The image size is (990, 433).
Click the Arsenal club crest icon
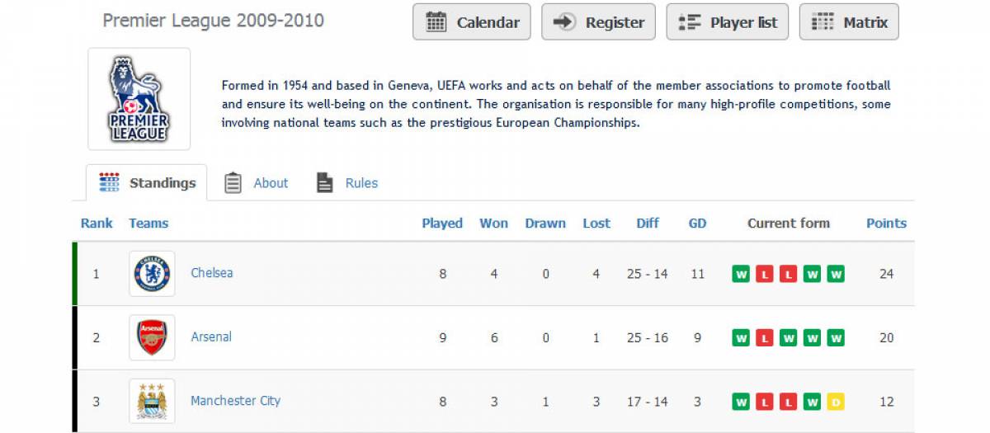coord(152,337)
